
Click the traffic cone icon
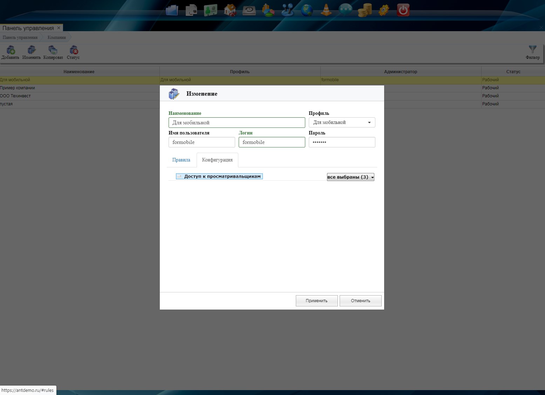[326, 10]
